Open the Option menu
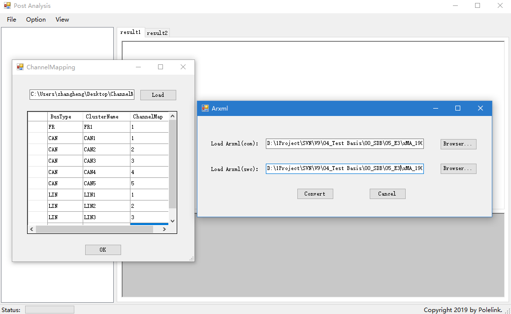Viewport: 511px width, 314px height. tap(36, 20)
